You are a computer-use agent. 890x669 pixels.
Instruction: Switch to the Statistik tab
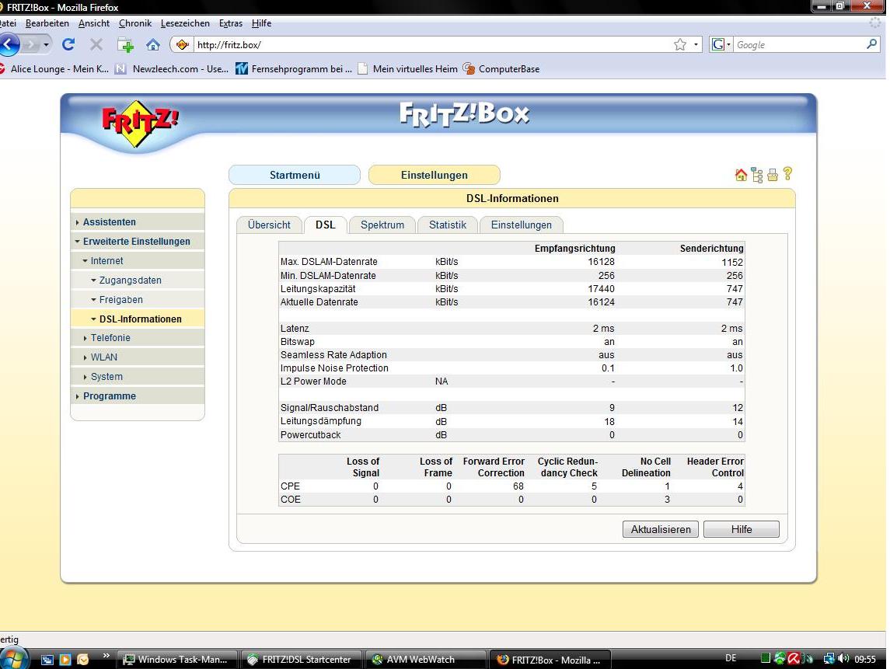pyautogui.click(x=447, y=225)
